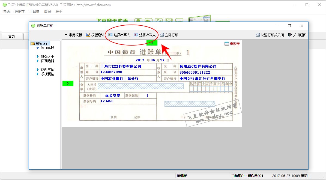Open the 进销存 menu
The width and height of the screenshot is (326, 180).
(20, 12)
